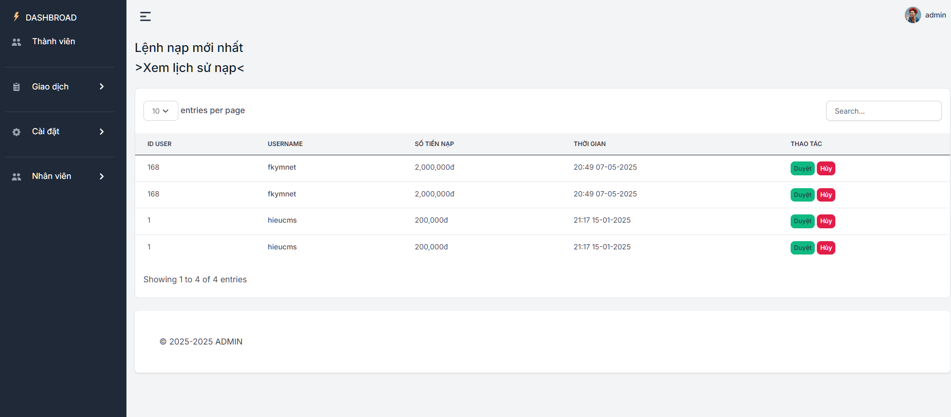The height and width of the screenshot is (417, 951).
Task: Open the entries per page dropdown
Action: [x=160, y=111]
